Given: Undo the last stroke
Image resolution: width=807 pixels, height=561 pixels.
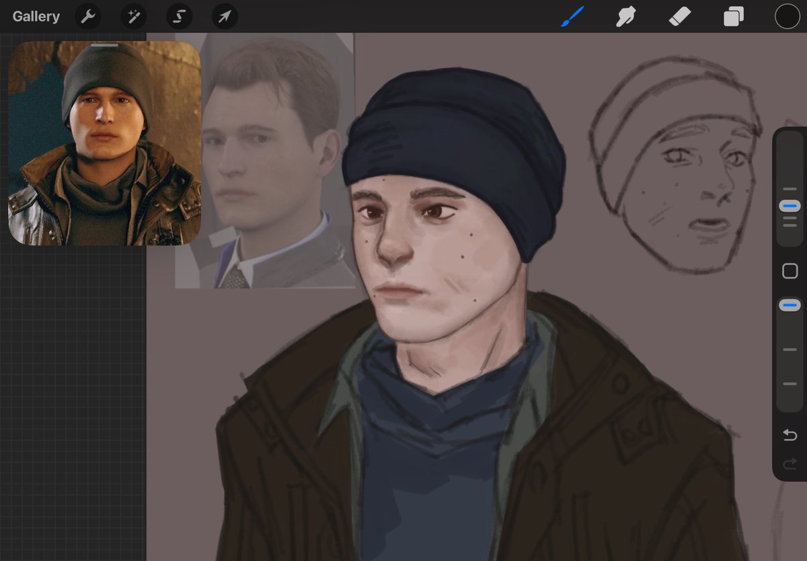Looking at the screenshot, I should click(x=790, y=435).
